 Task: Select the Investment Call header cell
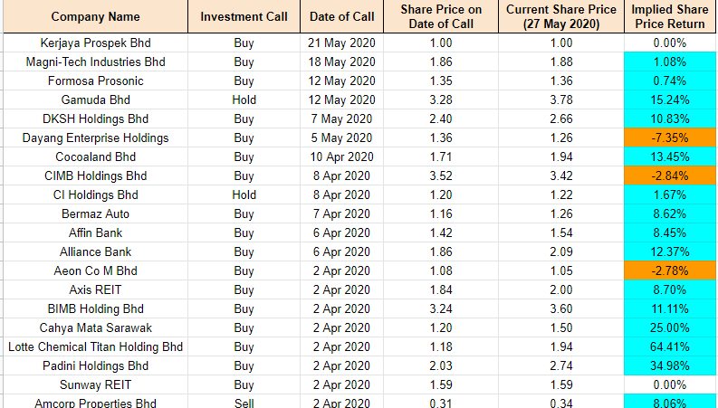pyautogui.click(x=244, y=16)
